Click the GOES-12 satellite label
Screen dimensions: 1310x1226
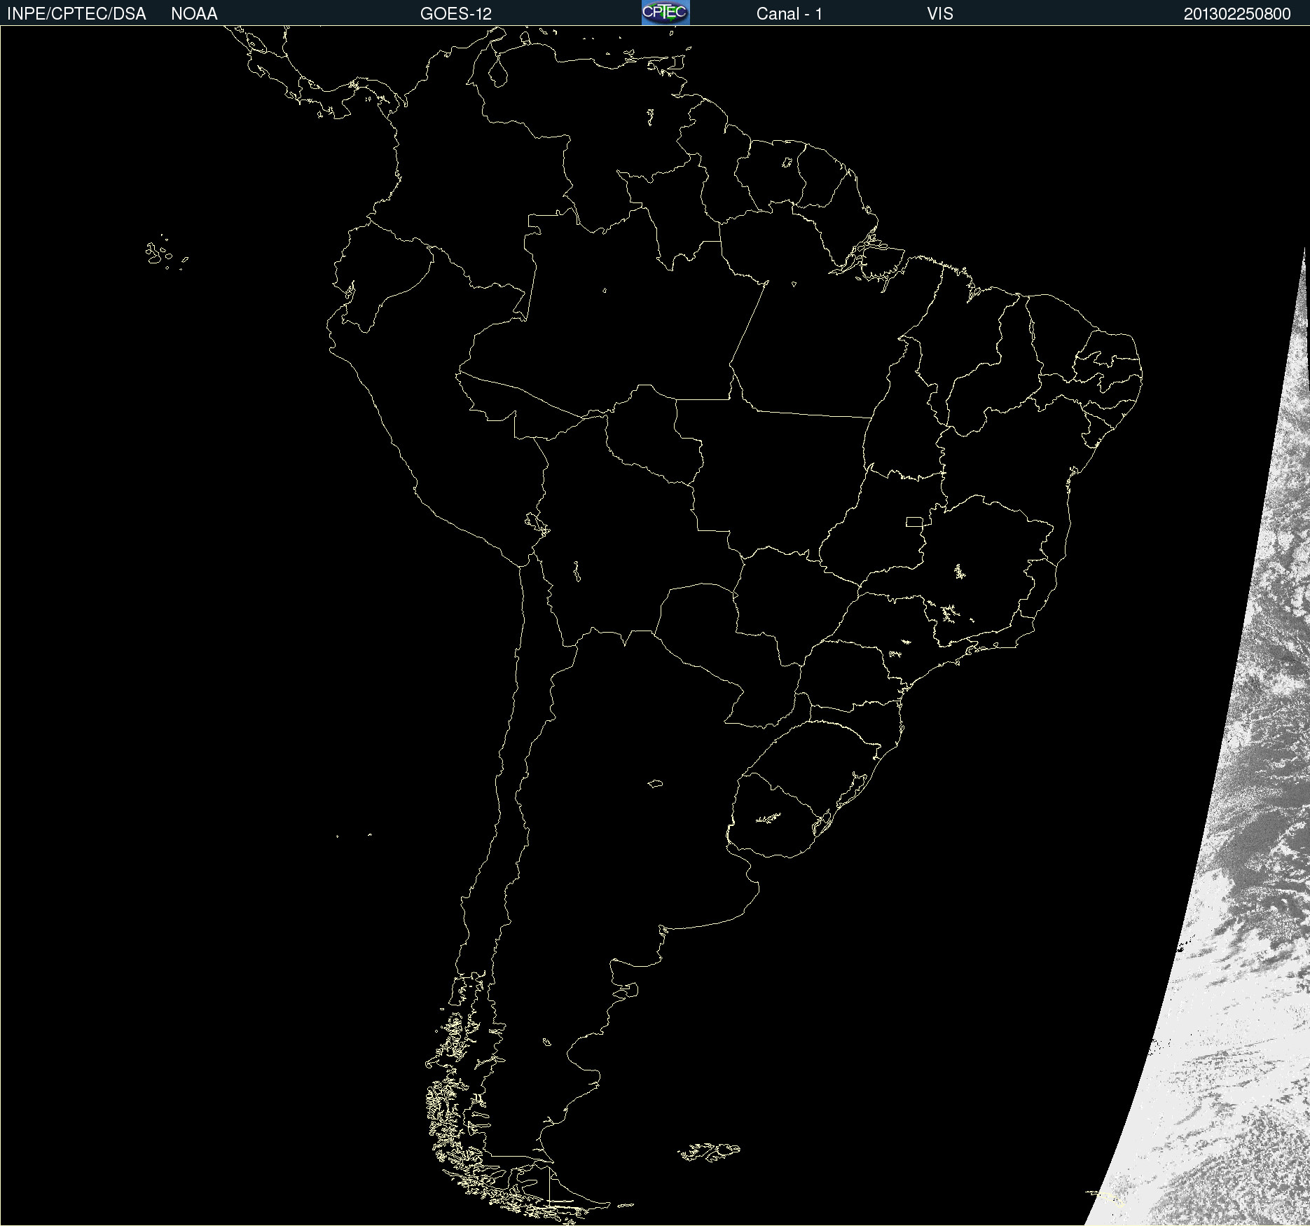click(x=456, y=14)
